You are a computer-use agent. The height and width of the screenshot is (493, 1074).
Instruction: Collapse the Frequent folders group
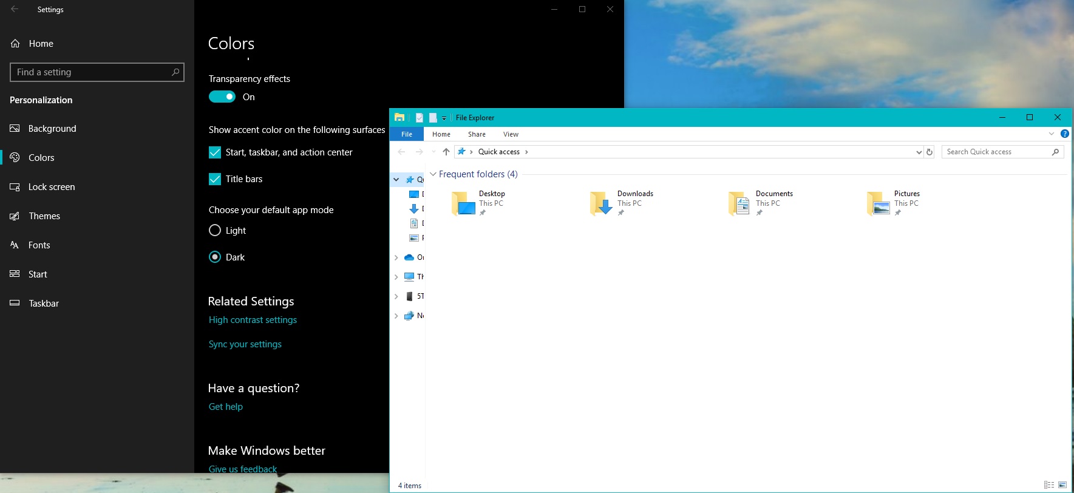tap(433, 174)
